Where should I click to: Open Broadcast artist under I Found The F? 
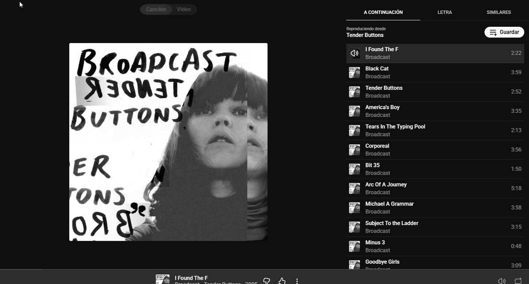coord(378,57)
